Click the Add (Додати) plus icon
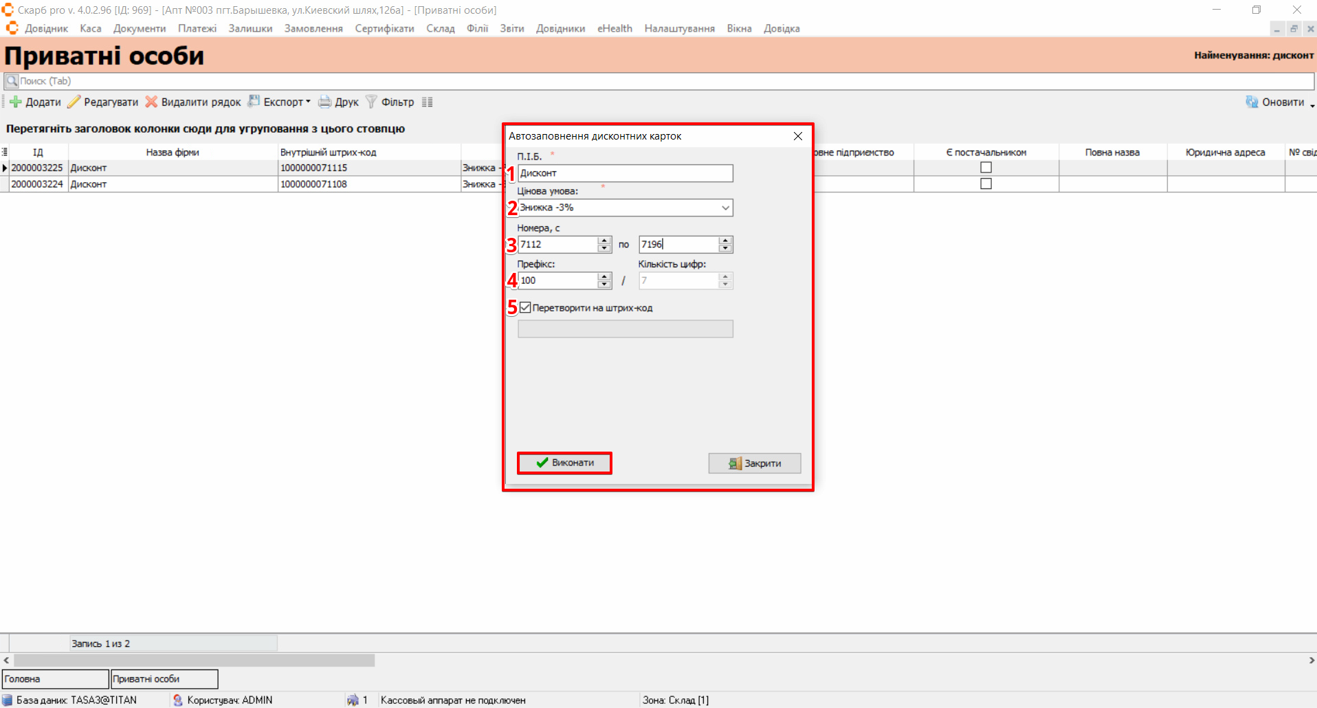 tap(15, 102)
